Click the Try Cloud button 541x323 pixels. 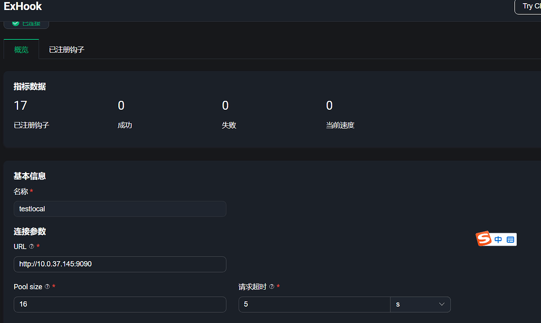tap(527, 6)
